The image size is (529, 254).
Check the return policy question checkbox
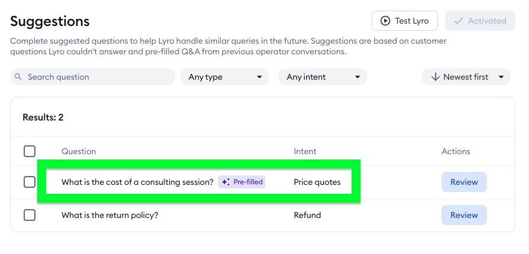coord(30,215)
